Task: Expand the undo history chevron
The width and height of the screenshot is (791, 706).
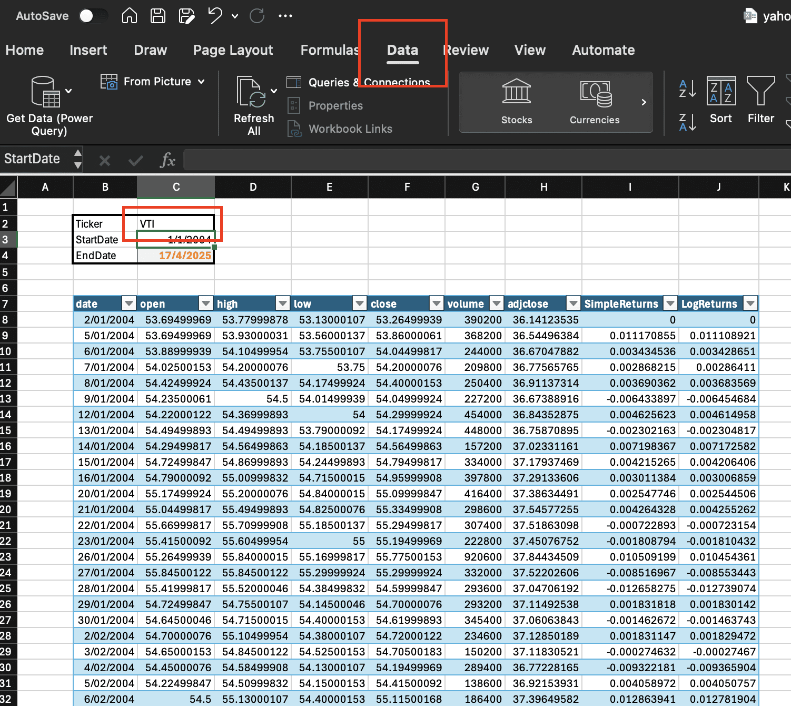Action: click(234, 16)
